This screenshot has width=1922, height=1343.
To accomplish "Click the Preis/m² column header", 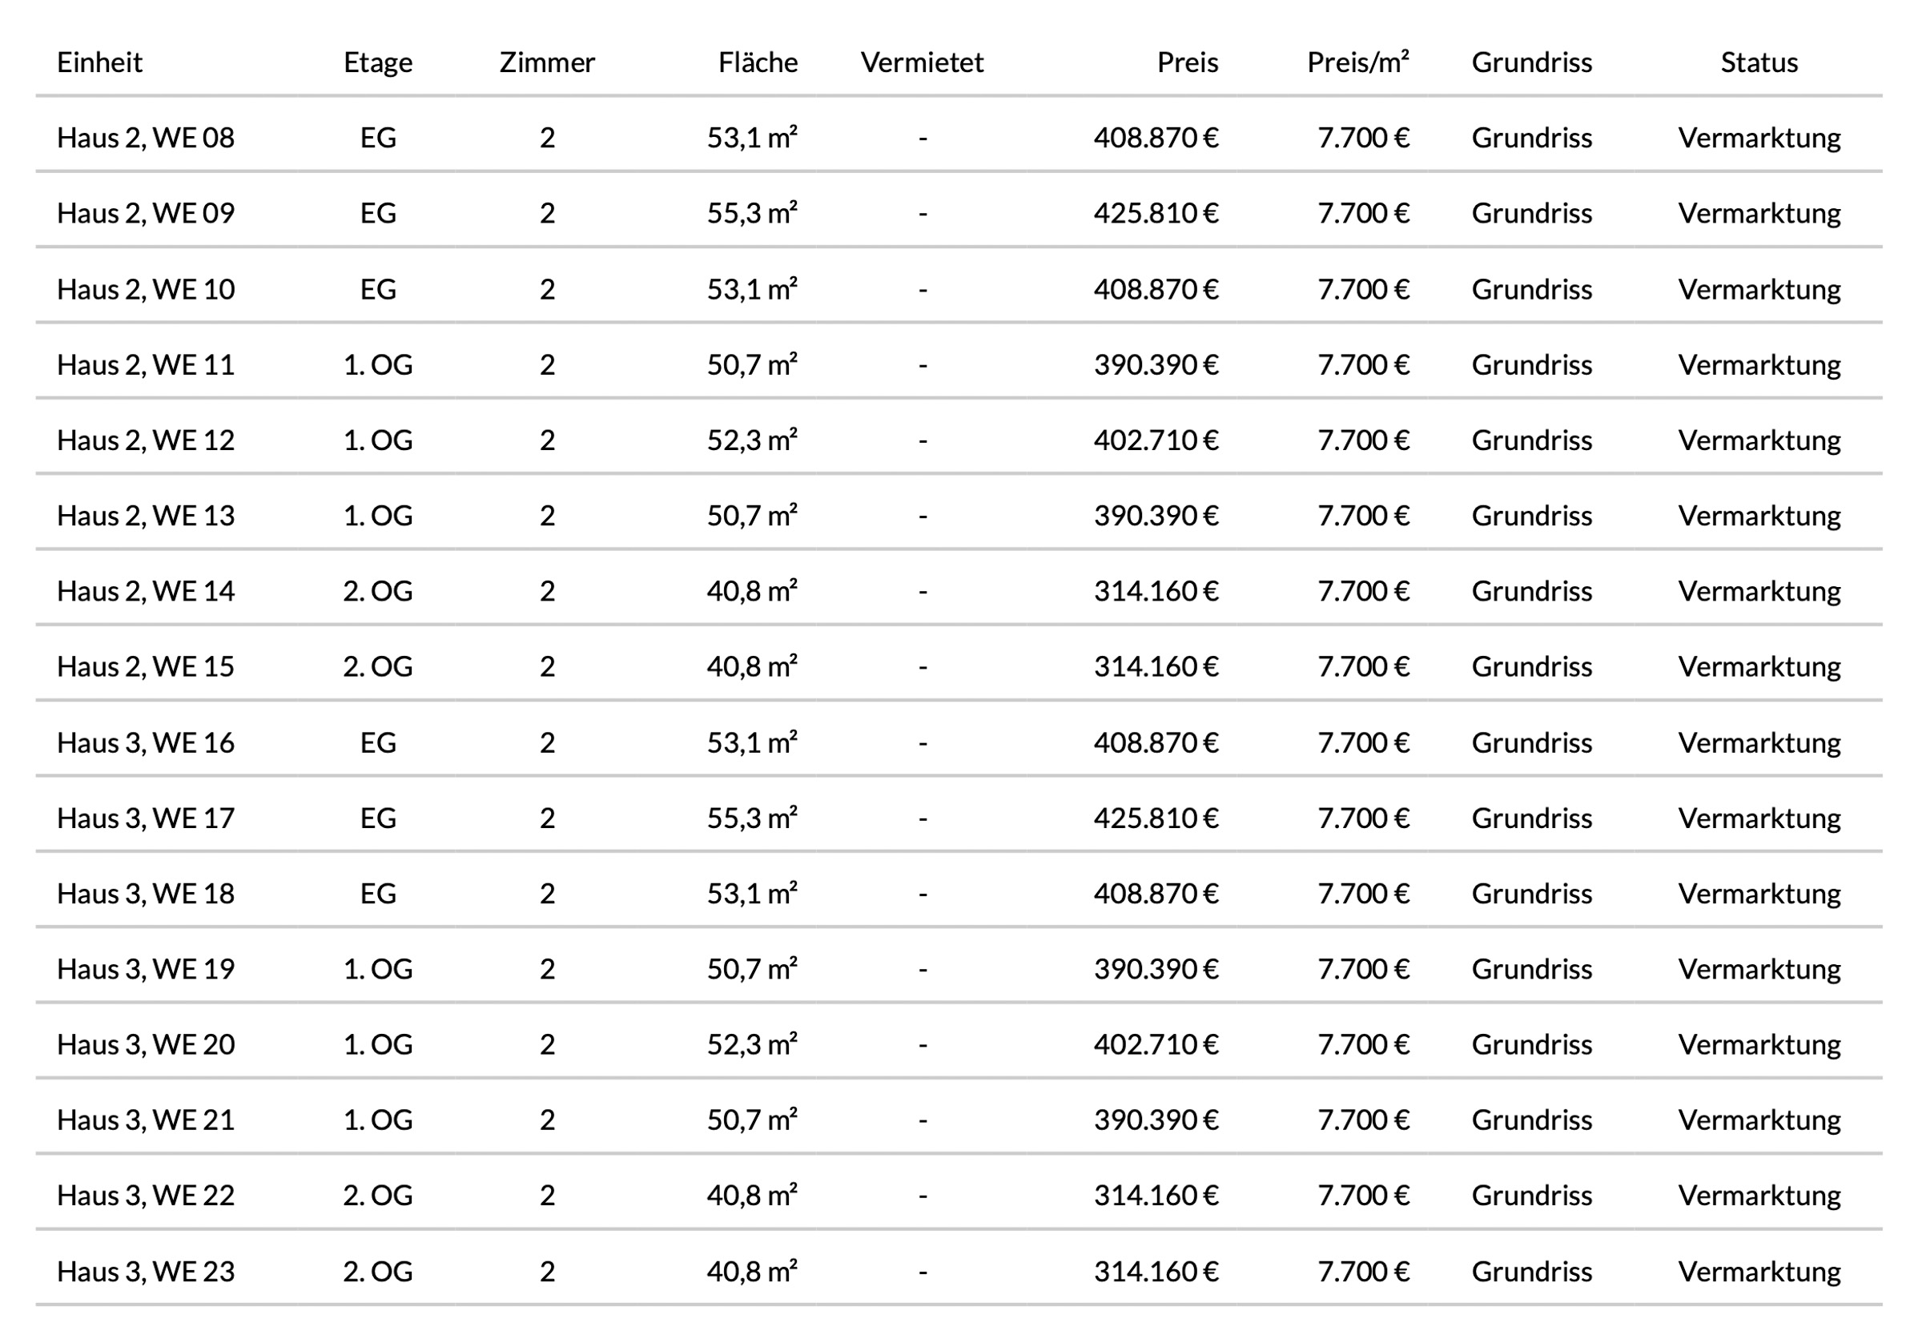I will click(1357, 62).
